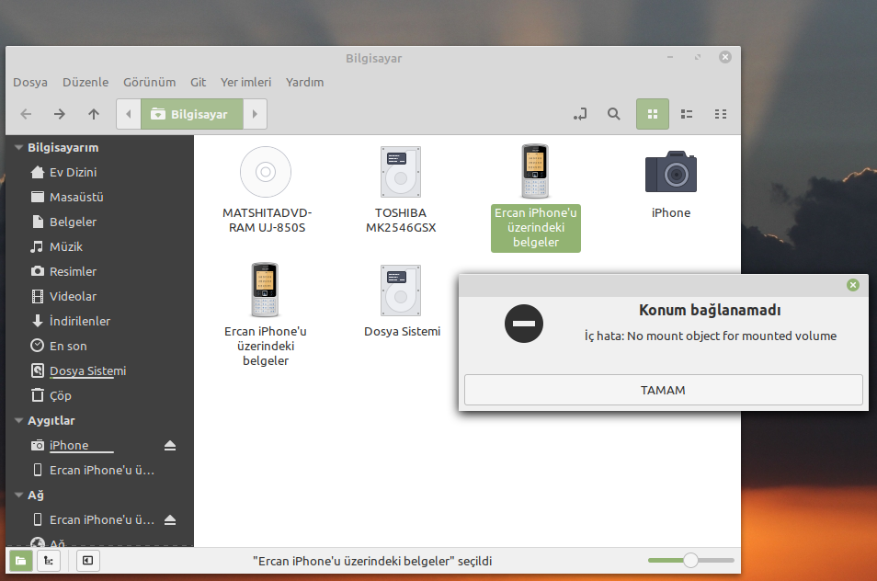Open the Dosya menu
Viewport: 877px width, 581px height.
[x=30, y=82]
